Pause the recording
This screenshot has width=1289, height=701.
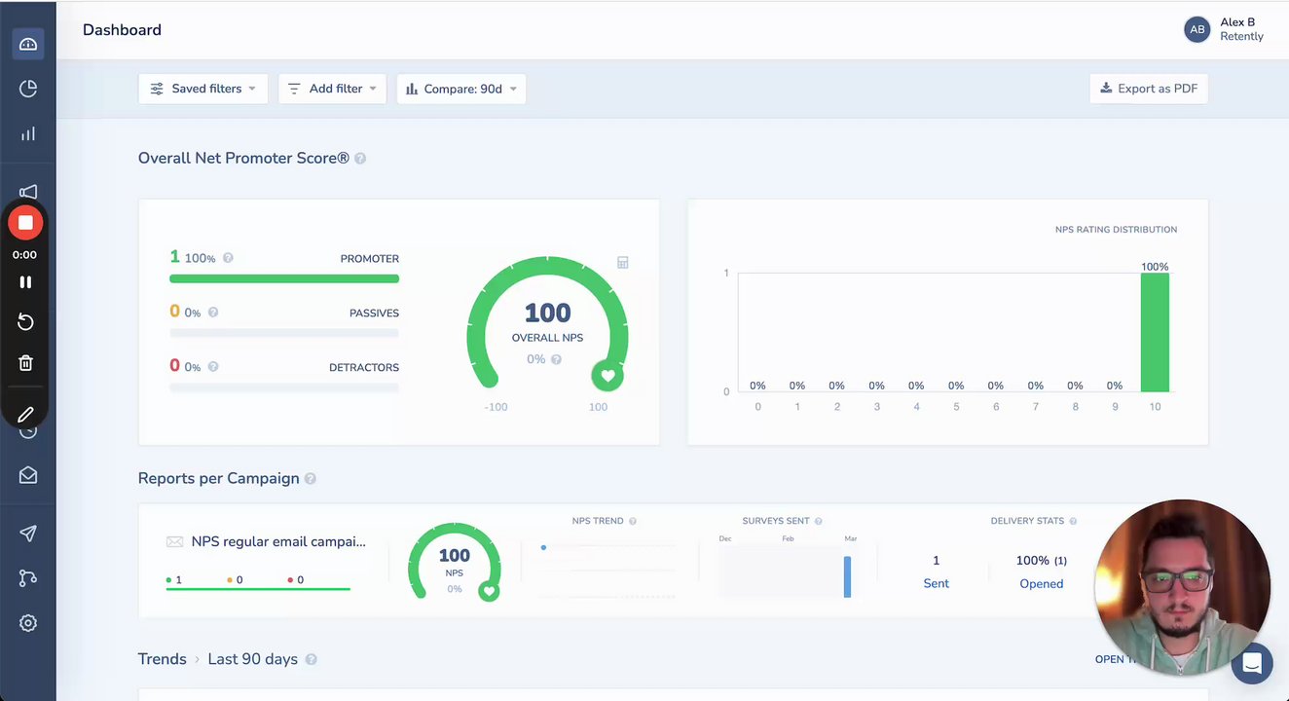[x=25, y=282]
